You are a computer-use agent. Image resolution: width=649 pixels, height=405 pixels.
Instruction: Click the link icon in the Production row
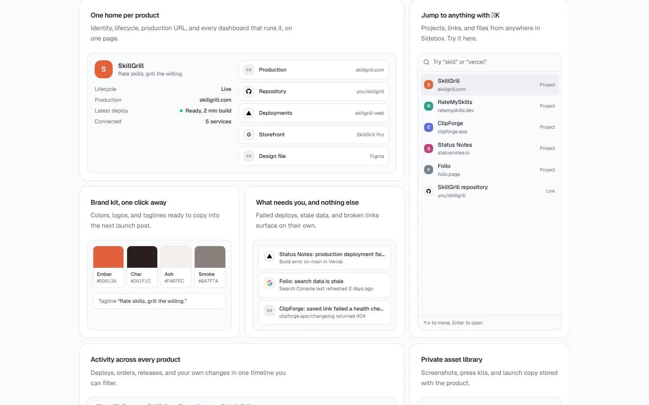pos(249,70)
